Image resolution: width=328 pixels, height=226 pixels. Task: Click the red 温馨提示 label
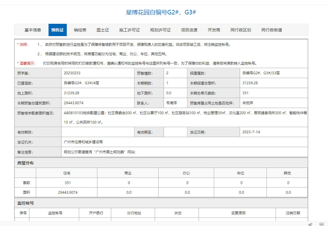click(26, 63)
